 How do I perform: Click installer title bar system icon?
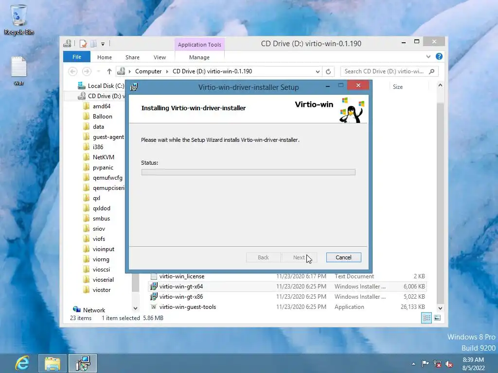click(134, 87)
